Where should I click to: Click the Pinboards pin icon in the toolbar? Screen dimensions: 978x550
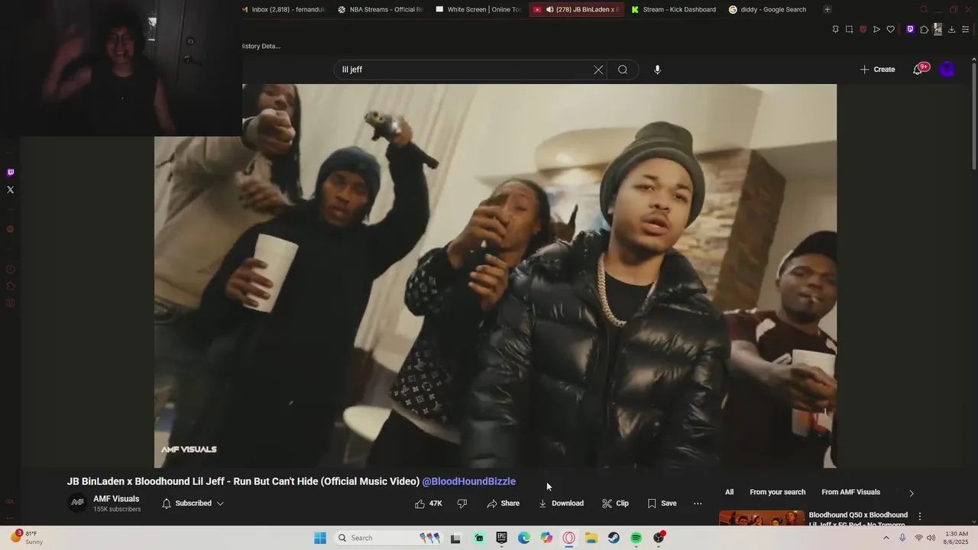point(835,29)
